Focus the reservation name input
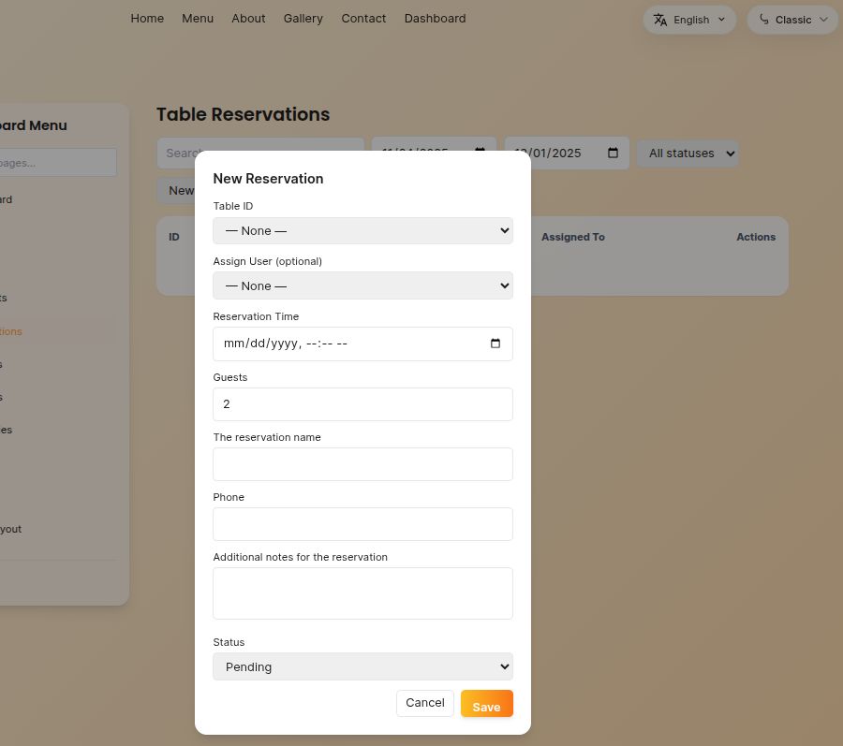843x746 pixels. point(362,464)
